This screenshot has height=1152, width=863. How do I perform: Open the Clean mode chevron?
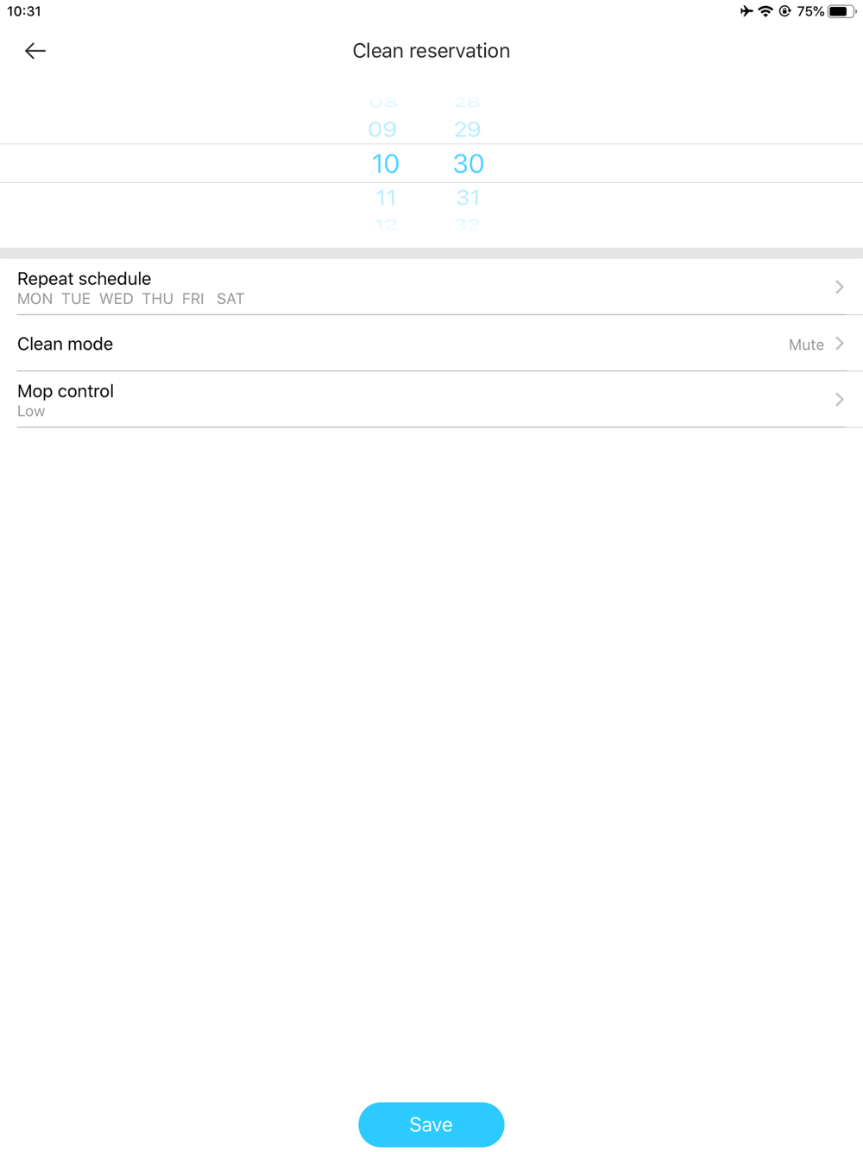[839, 344]
